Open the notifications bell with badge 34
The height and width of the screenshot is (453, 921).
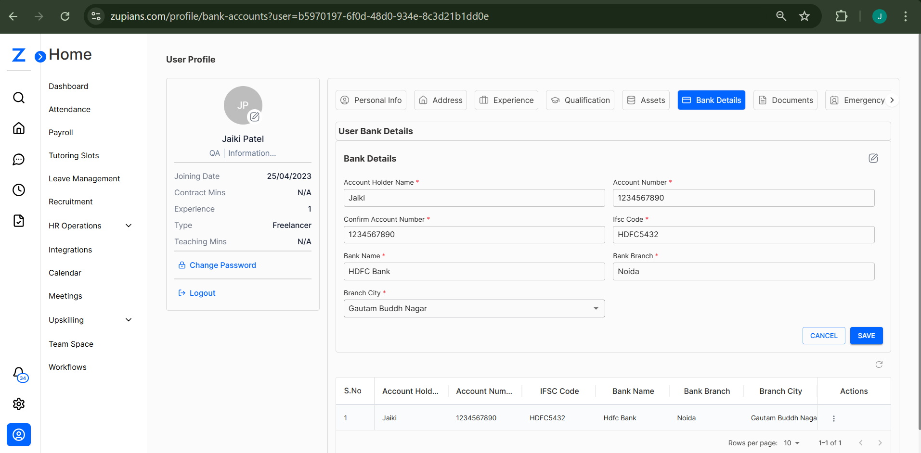click(x=19, y=373)
